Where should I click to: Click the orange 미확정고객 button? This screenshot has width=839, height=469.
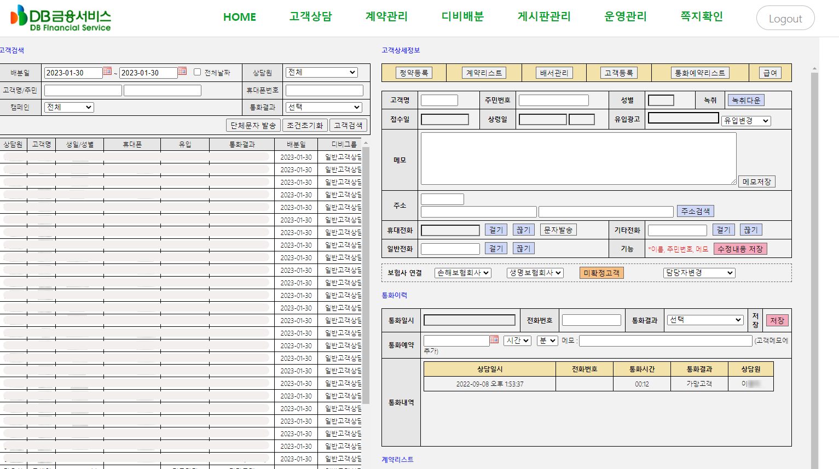pos(601,273)
